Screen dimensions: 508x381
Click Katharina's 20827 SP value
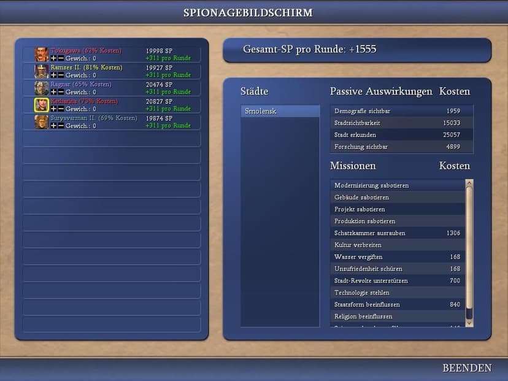[159, 101]
